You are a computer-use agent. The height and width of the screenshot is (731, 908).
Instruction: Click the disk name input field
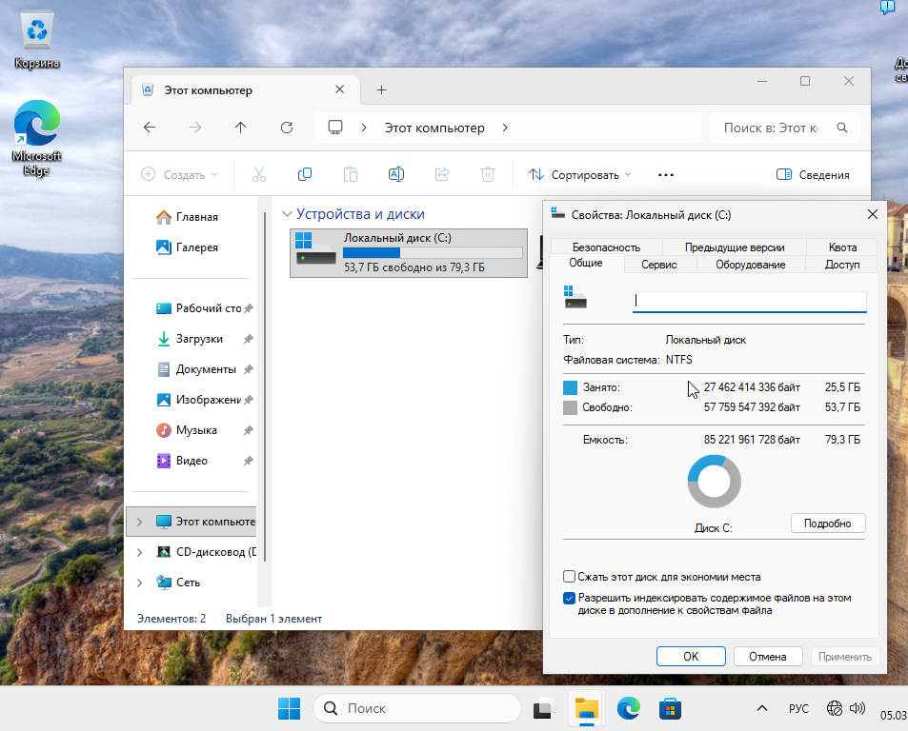pyautogui.click(x=749, y=301)
